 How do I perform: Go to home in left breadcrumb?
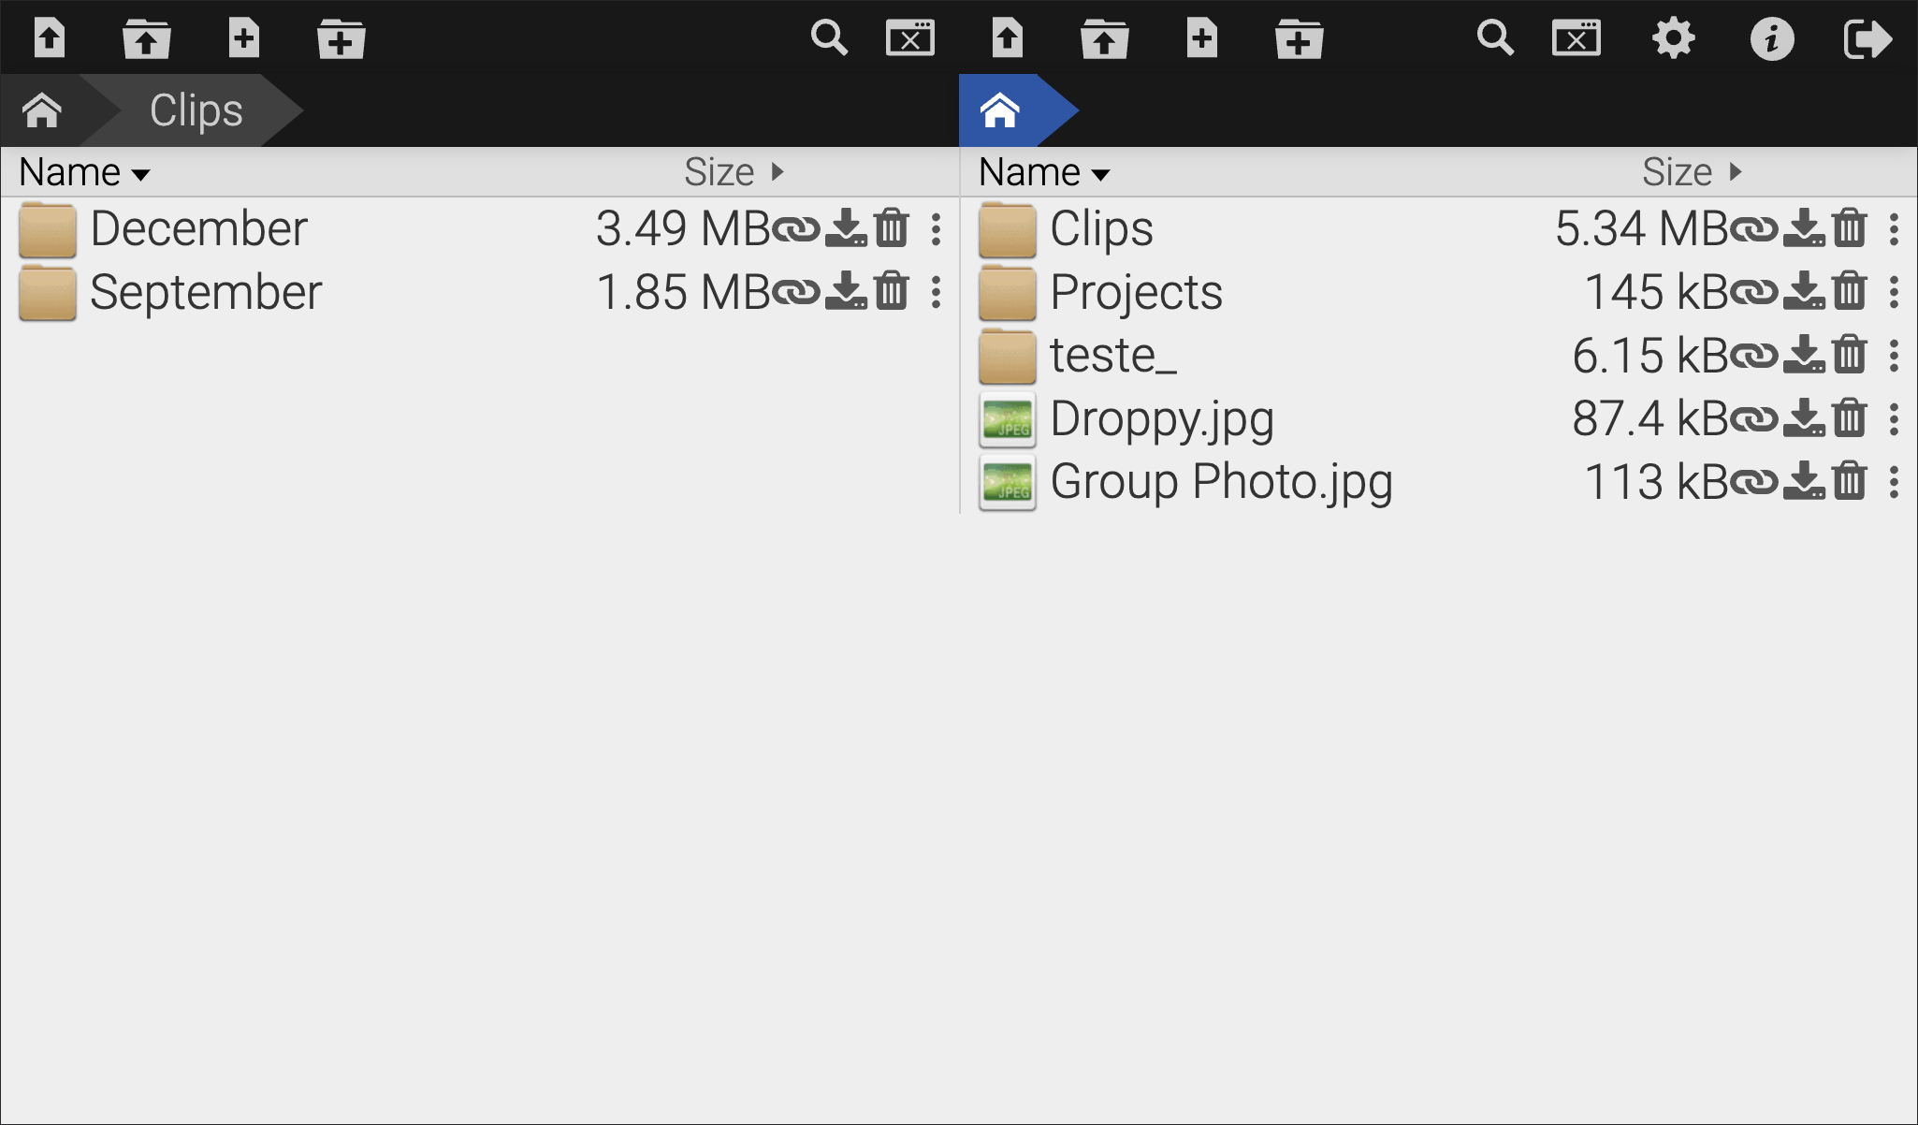click(x=43, y=110)
